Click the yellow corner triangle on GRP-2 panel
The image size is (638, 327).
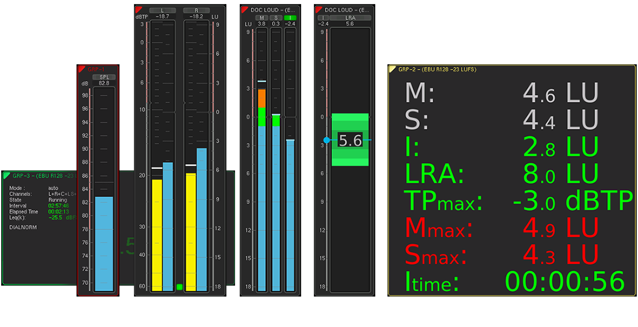(393, 69)
